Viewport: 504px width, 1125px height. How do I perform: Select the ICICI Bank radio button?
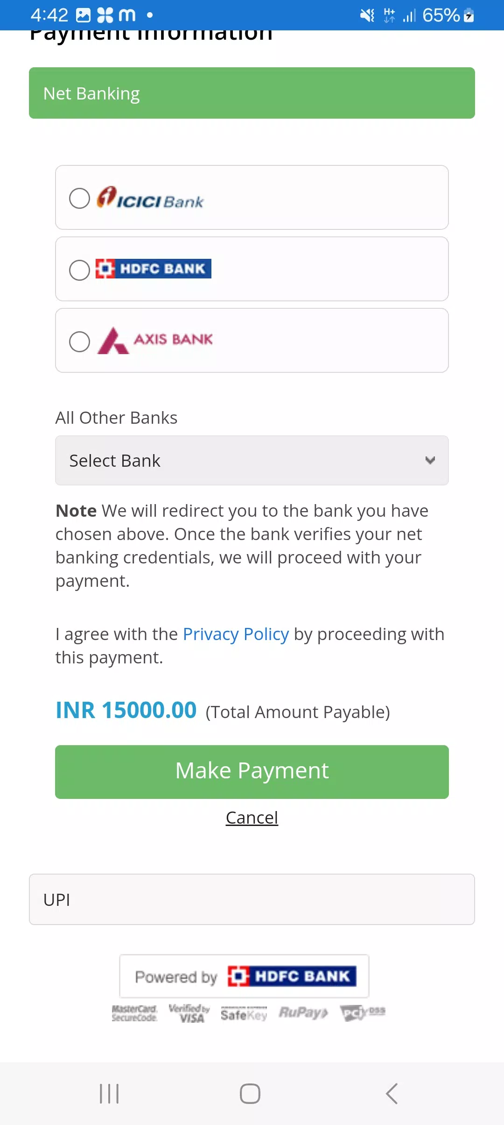tap(79, 199)
